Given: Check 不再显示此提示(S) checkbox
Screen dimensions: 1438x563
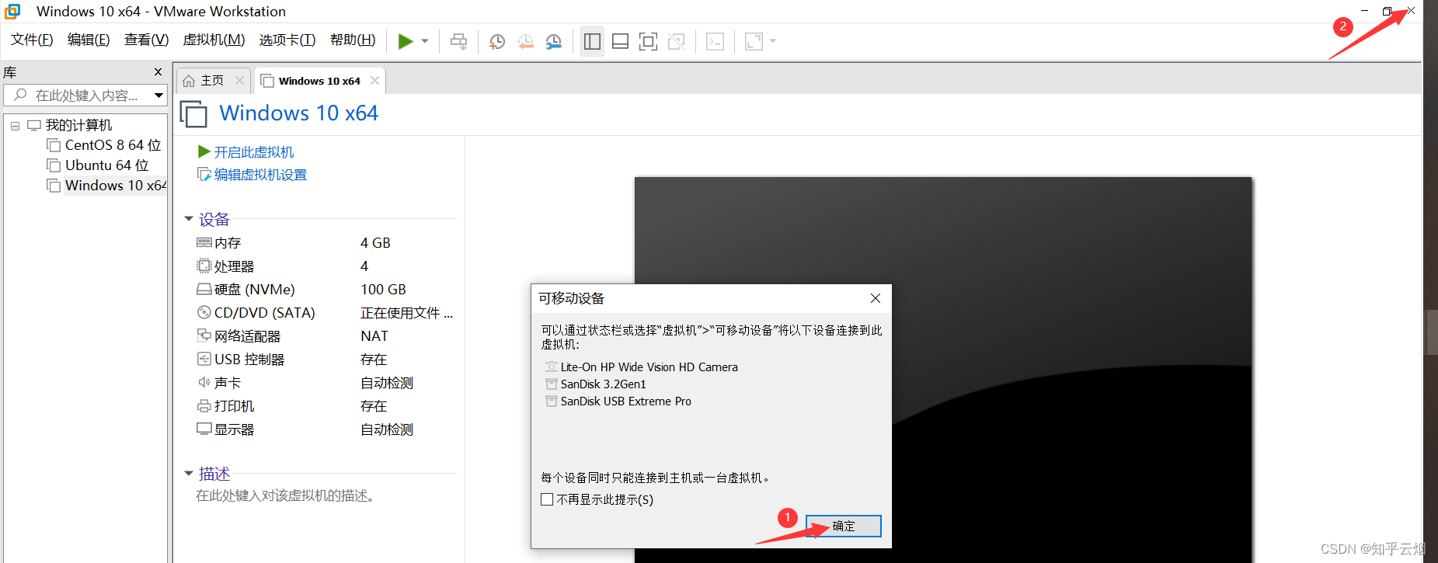Looking at the screenshot, I should pos(547,499).
